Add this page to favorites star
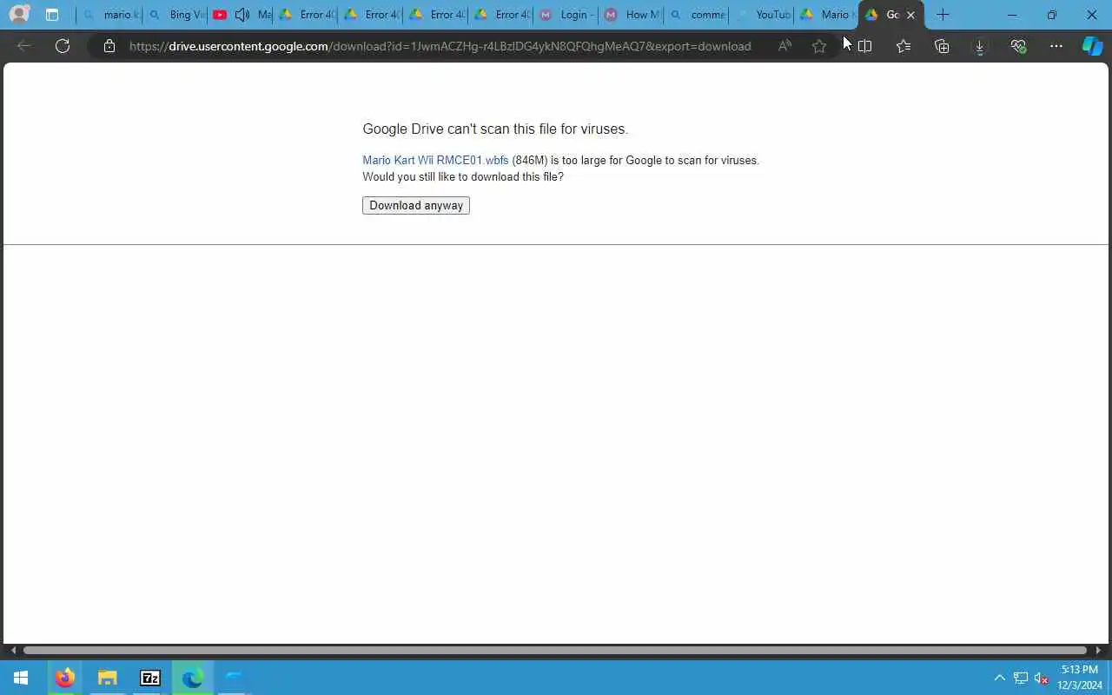 coord(818,46)
